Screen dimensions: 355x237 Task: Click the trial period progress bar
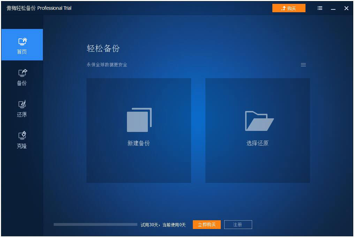tap(95, 224)
